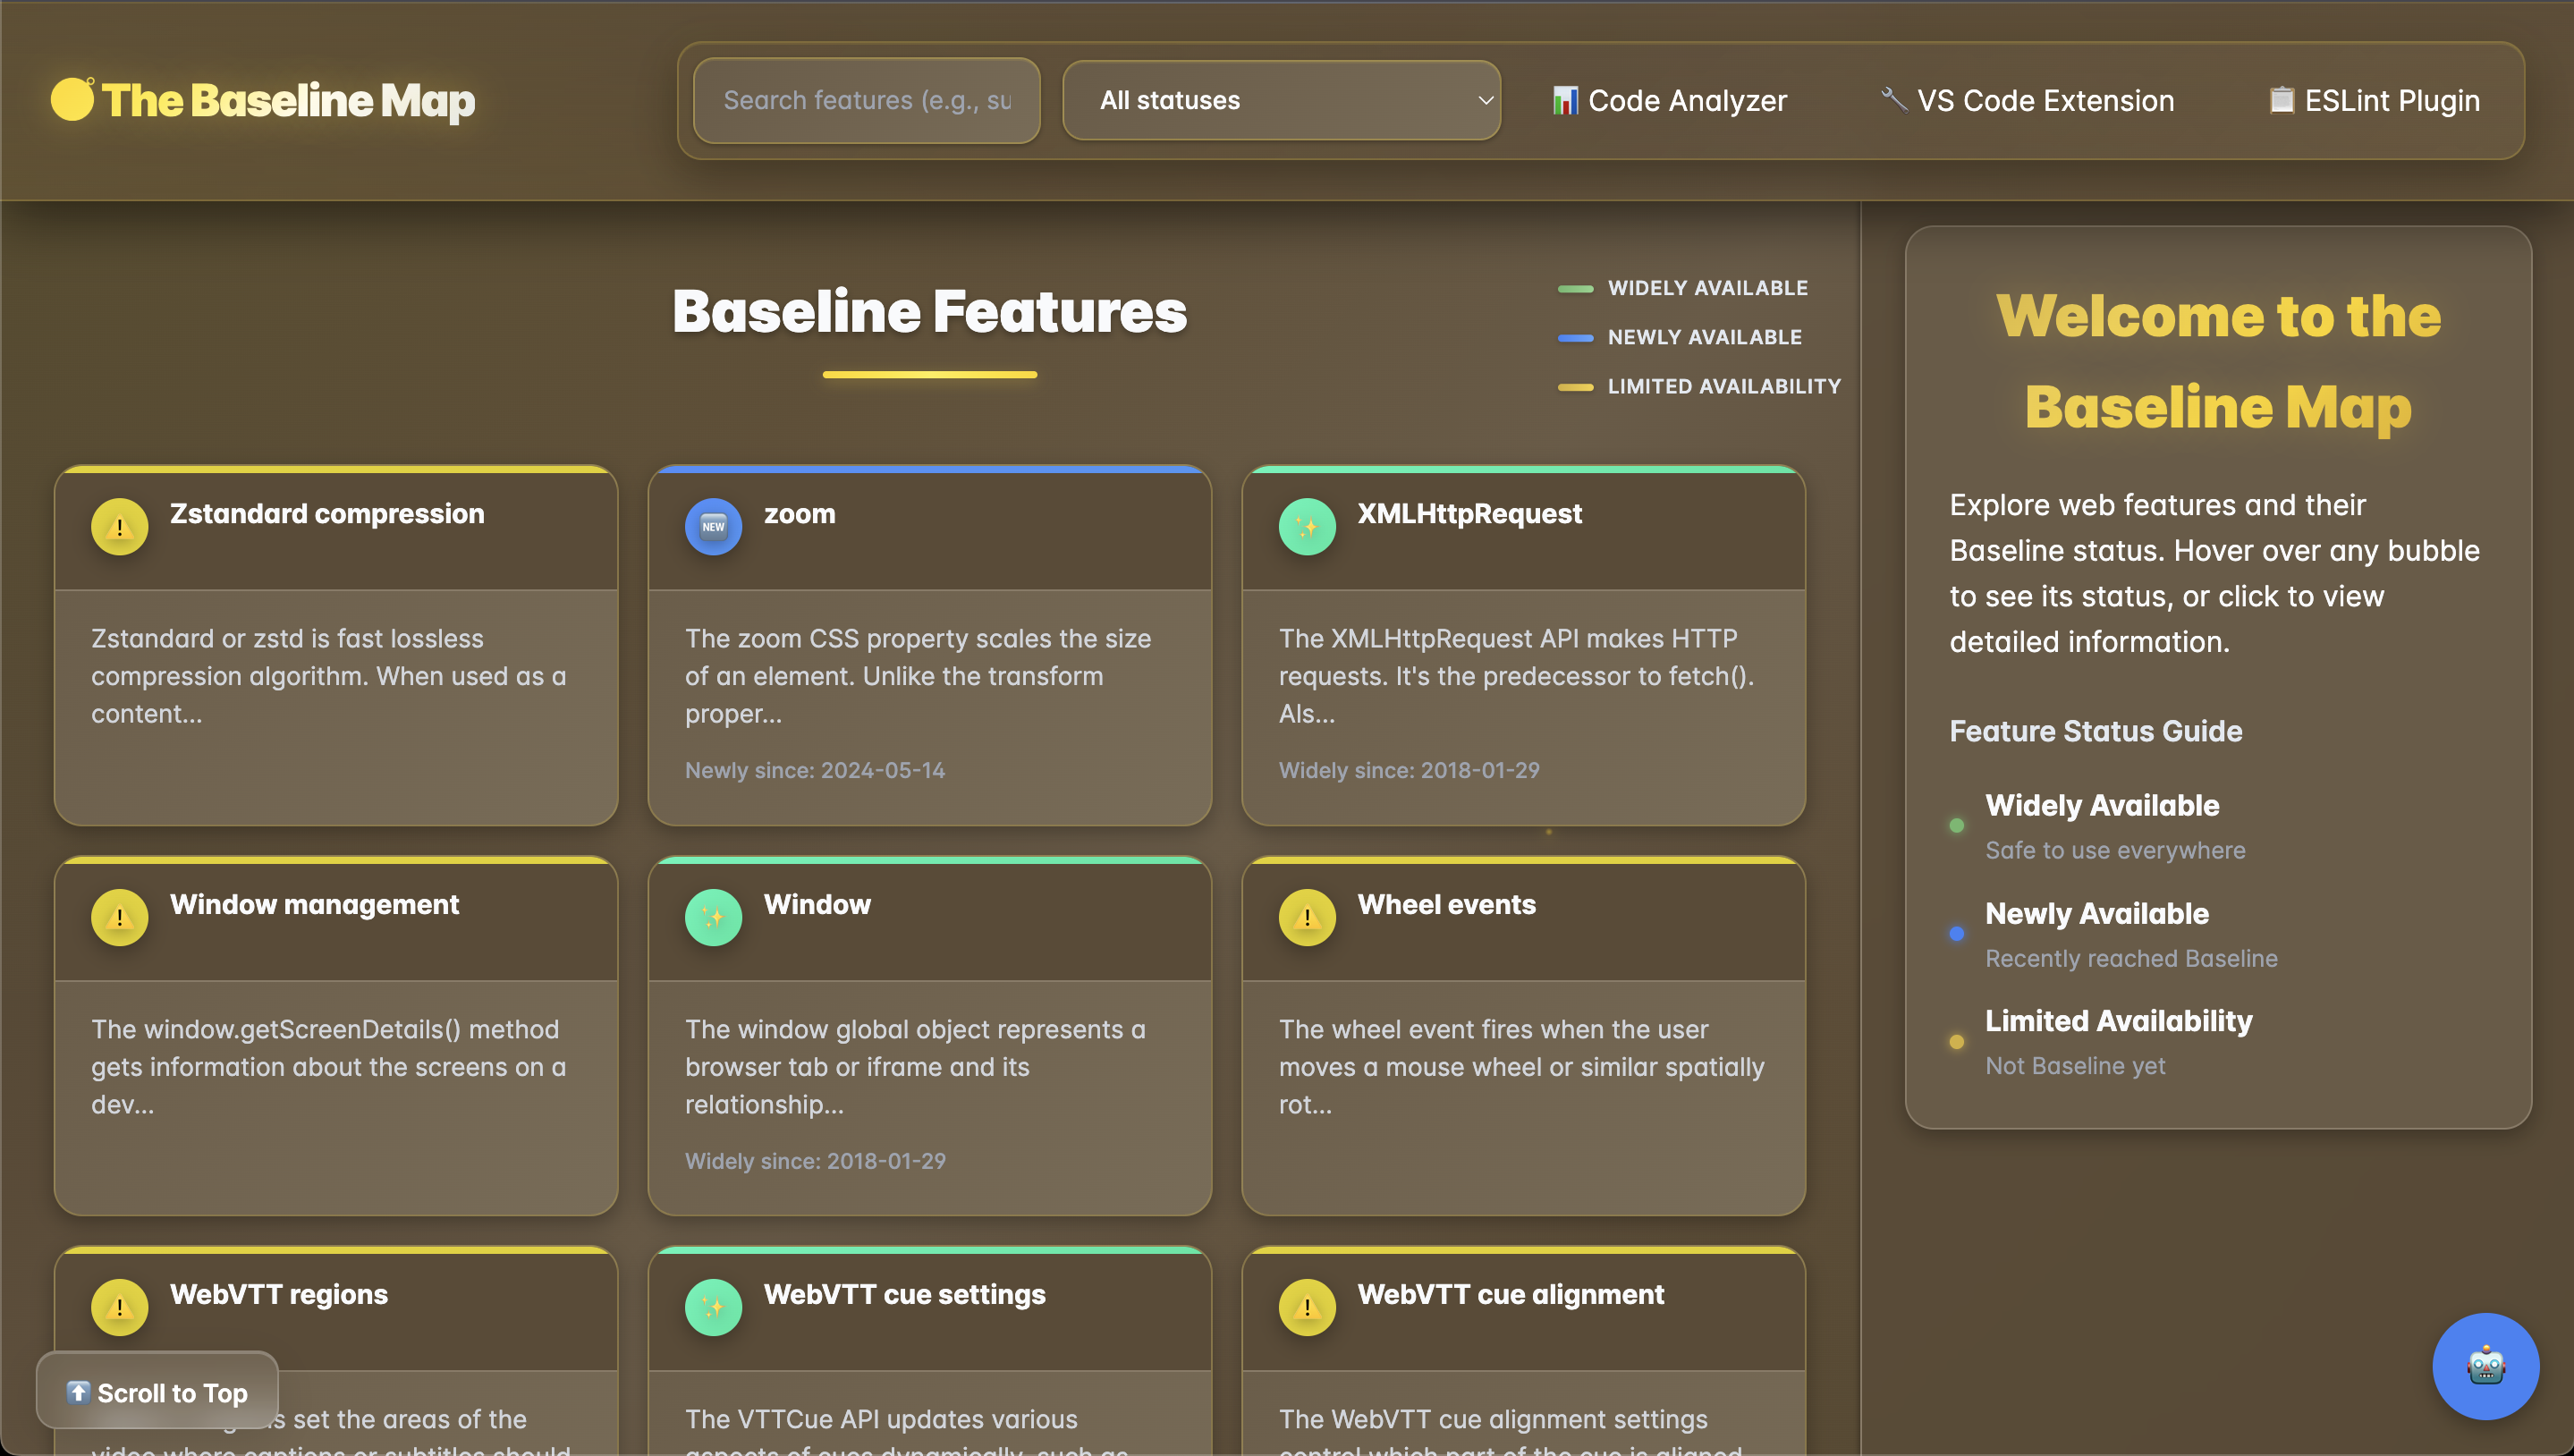Click warning icon on Window management card

point(119,917)
